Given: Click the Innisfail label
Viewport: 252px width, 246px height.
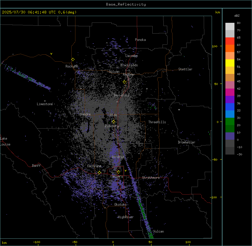Looking at the screenshot, I should [121, 95].
